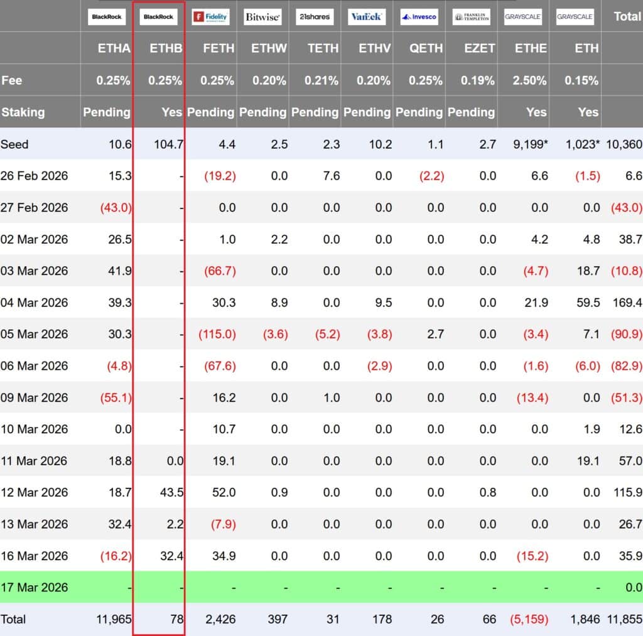Click the 59.5 ETH inflow value

click(588, 303)
